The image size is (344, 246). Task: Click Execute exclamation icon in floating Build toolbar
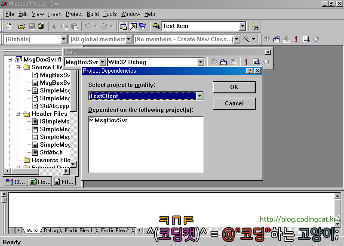(246, 62)
